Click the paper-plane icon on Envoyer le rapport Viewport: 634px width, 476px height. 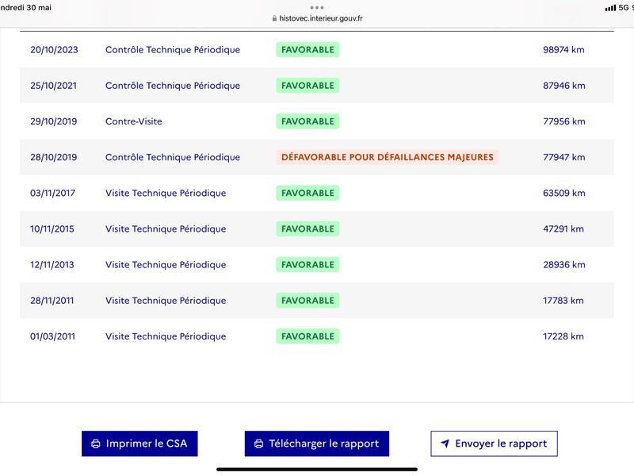click(445, 443)
